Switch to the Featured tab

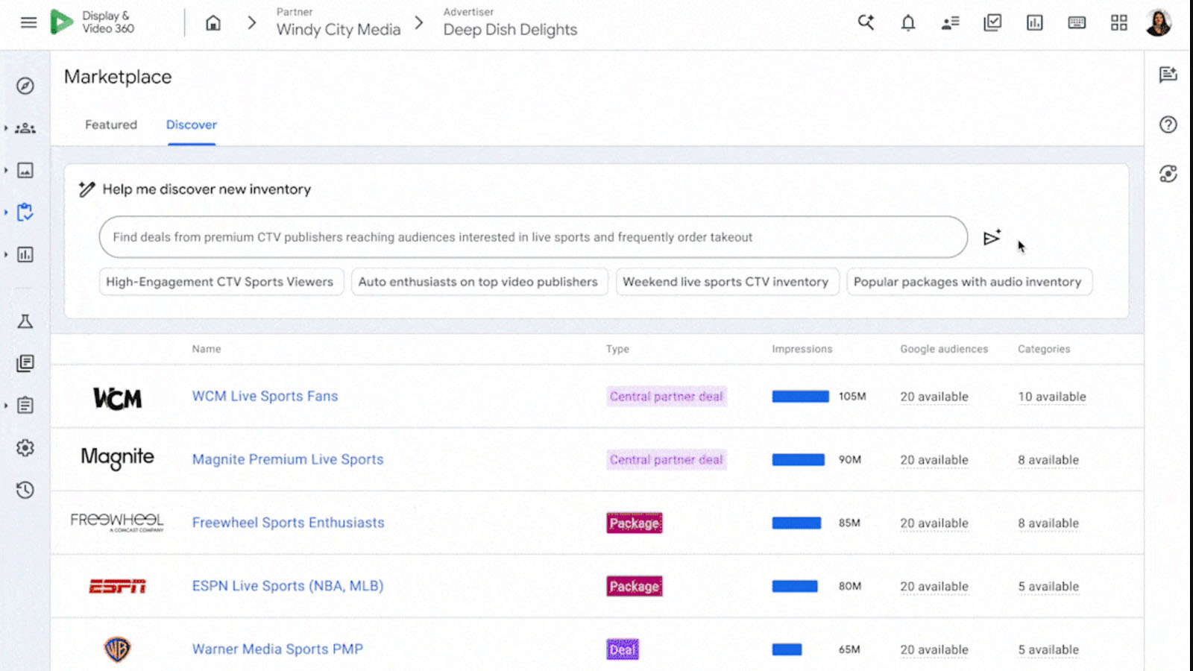point(111,125)
